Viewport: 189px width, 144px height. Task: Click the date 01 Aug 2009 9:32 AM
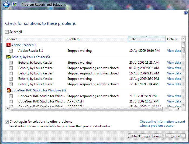[144, 68]
